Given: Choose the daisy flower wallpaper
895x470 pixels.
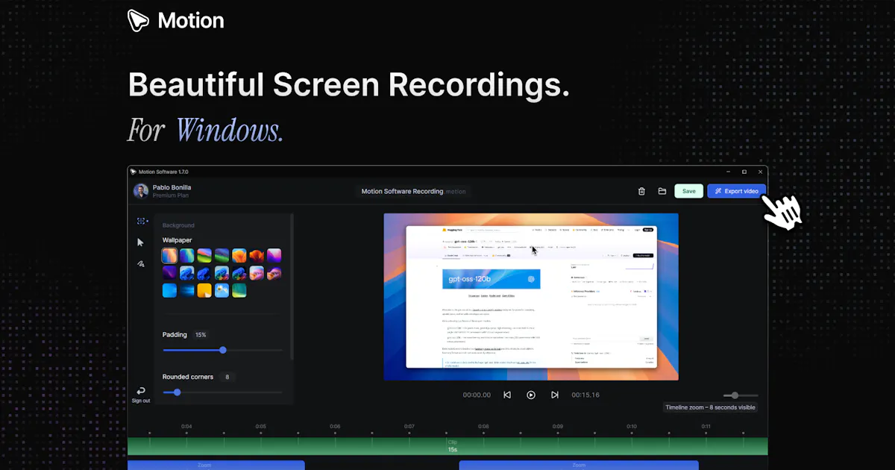Looking at the screenshot, I should (222, 290).
